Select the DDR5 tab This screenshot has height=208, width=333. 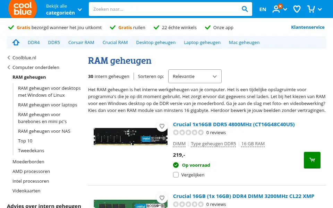54,42
